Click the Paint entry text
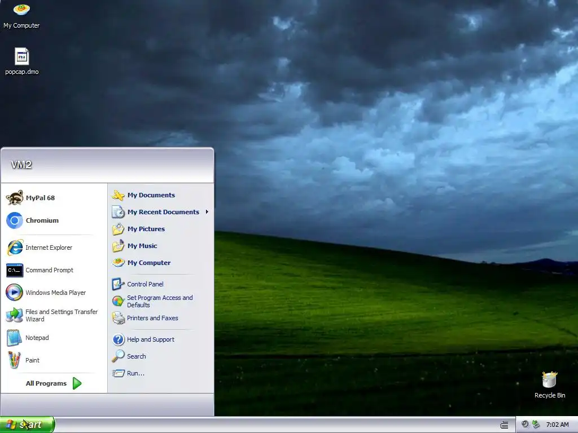The width and height of the screenshot is (578, 433). point(32,360)
